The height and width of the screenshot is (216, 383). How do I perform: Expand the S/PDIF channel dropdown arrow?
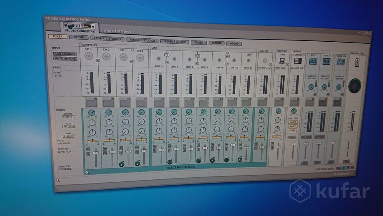266,99
